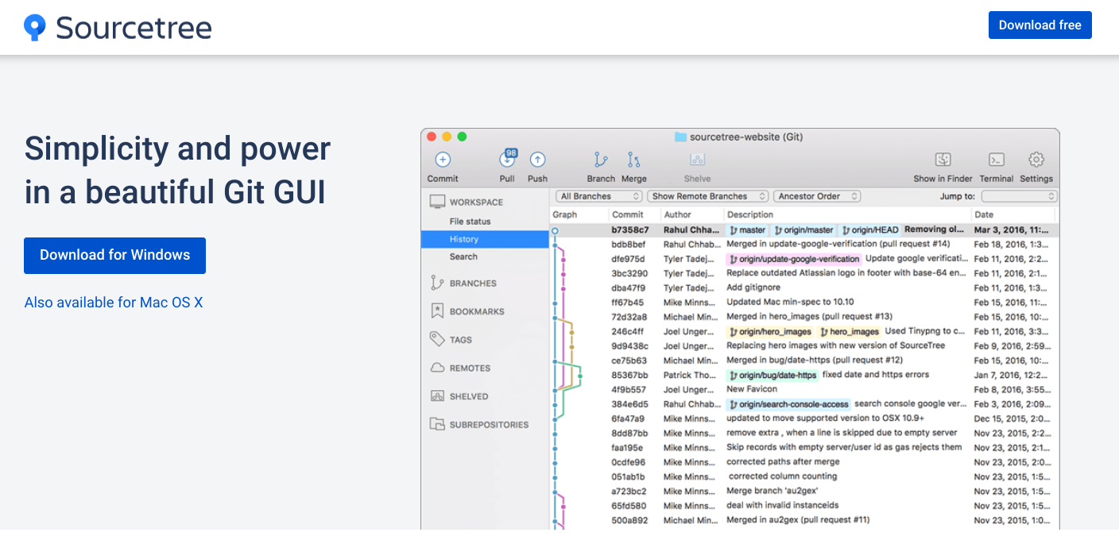Select History in the Workspace sidebar
Image resolution: width=1119 pixels, height=544 pixels.
point(464,239)
